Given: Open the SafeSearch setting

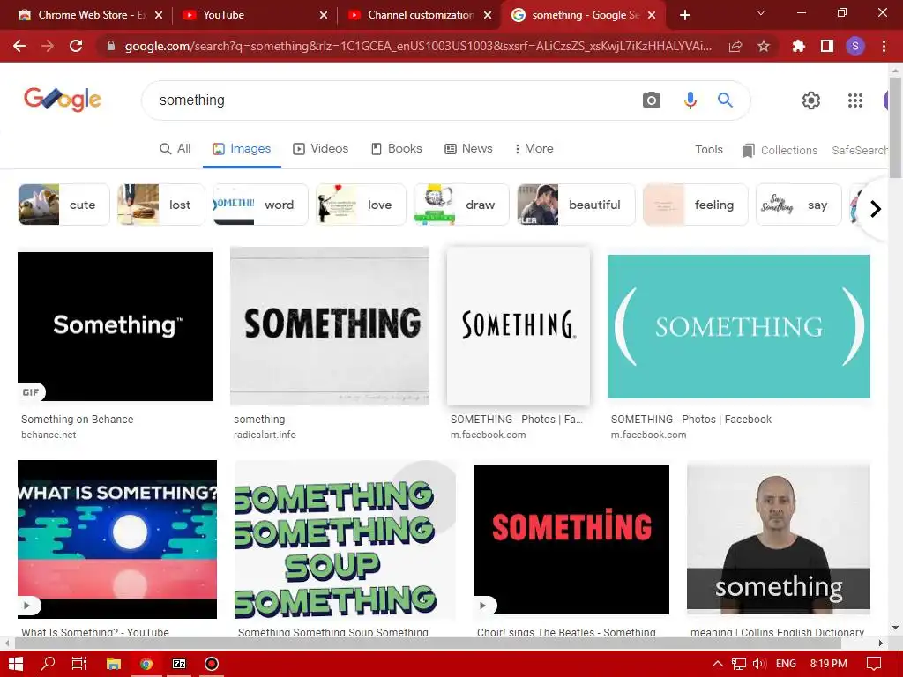Looking at the screenshot, I should 859,150.
